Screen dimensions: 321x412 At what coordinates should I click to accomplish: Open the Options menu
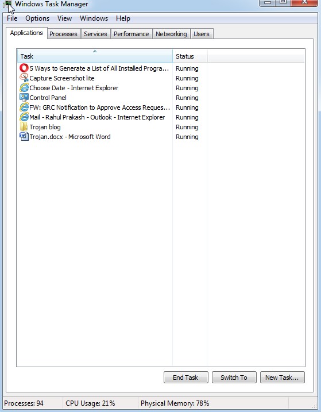point(37,18)
